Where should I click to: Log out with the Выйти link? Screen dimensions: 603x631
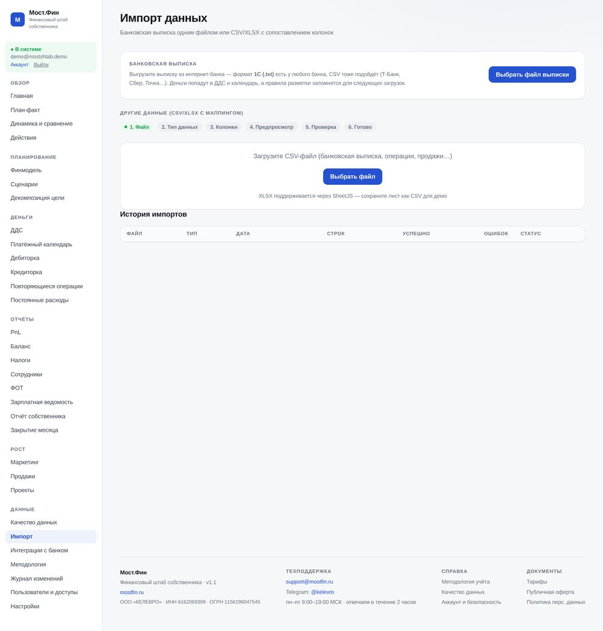pos(41,65)
